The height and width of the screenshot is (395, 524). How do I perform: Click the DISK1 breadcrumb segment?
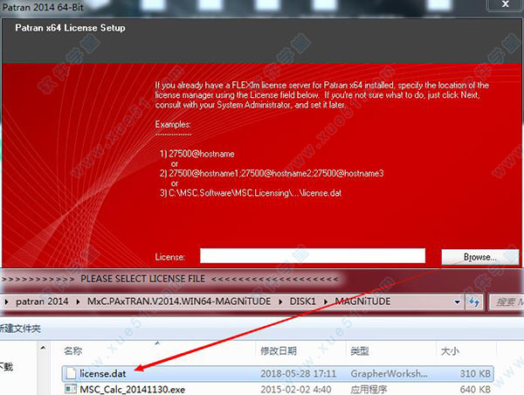[x=303, y=301]
